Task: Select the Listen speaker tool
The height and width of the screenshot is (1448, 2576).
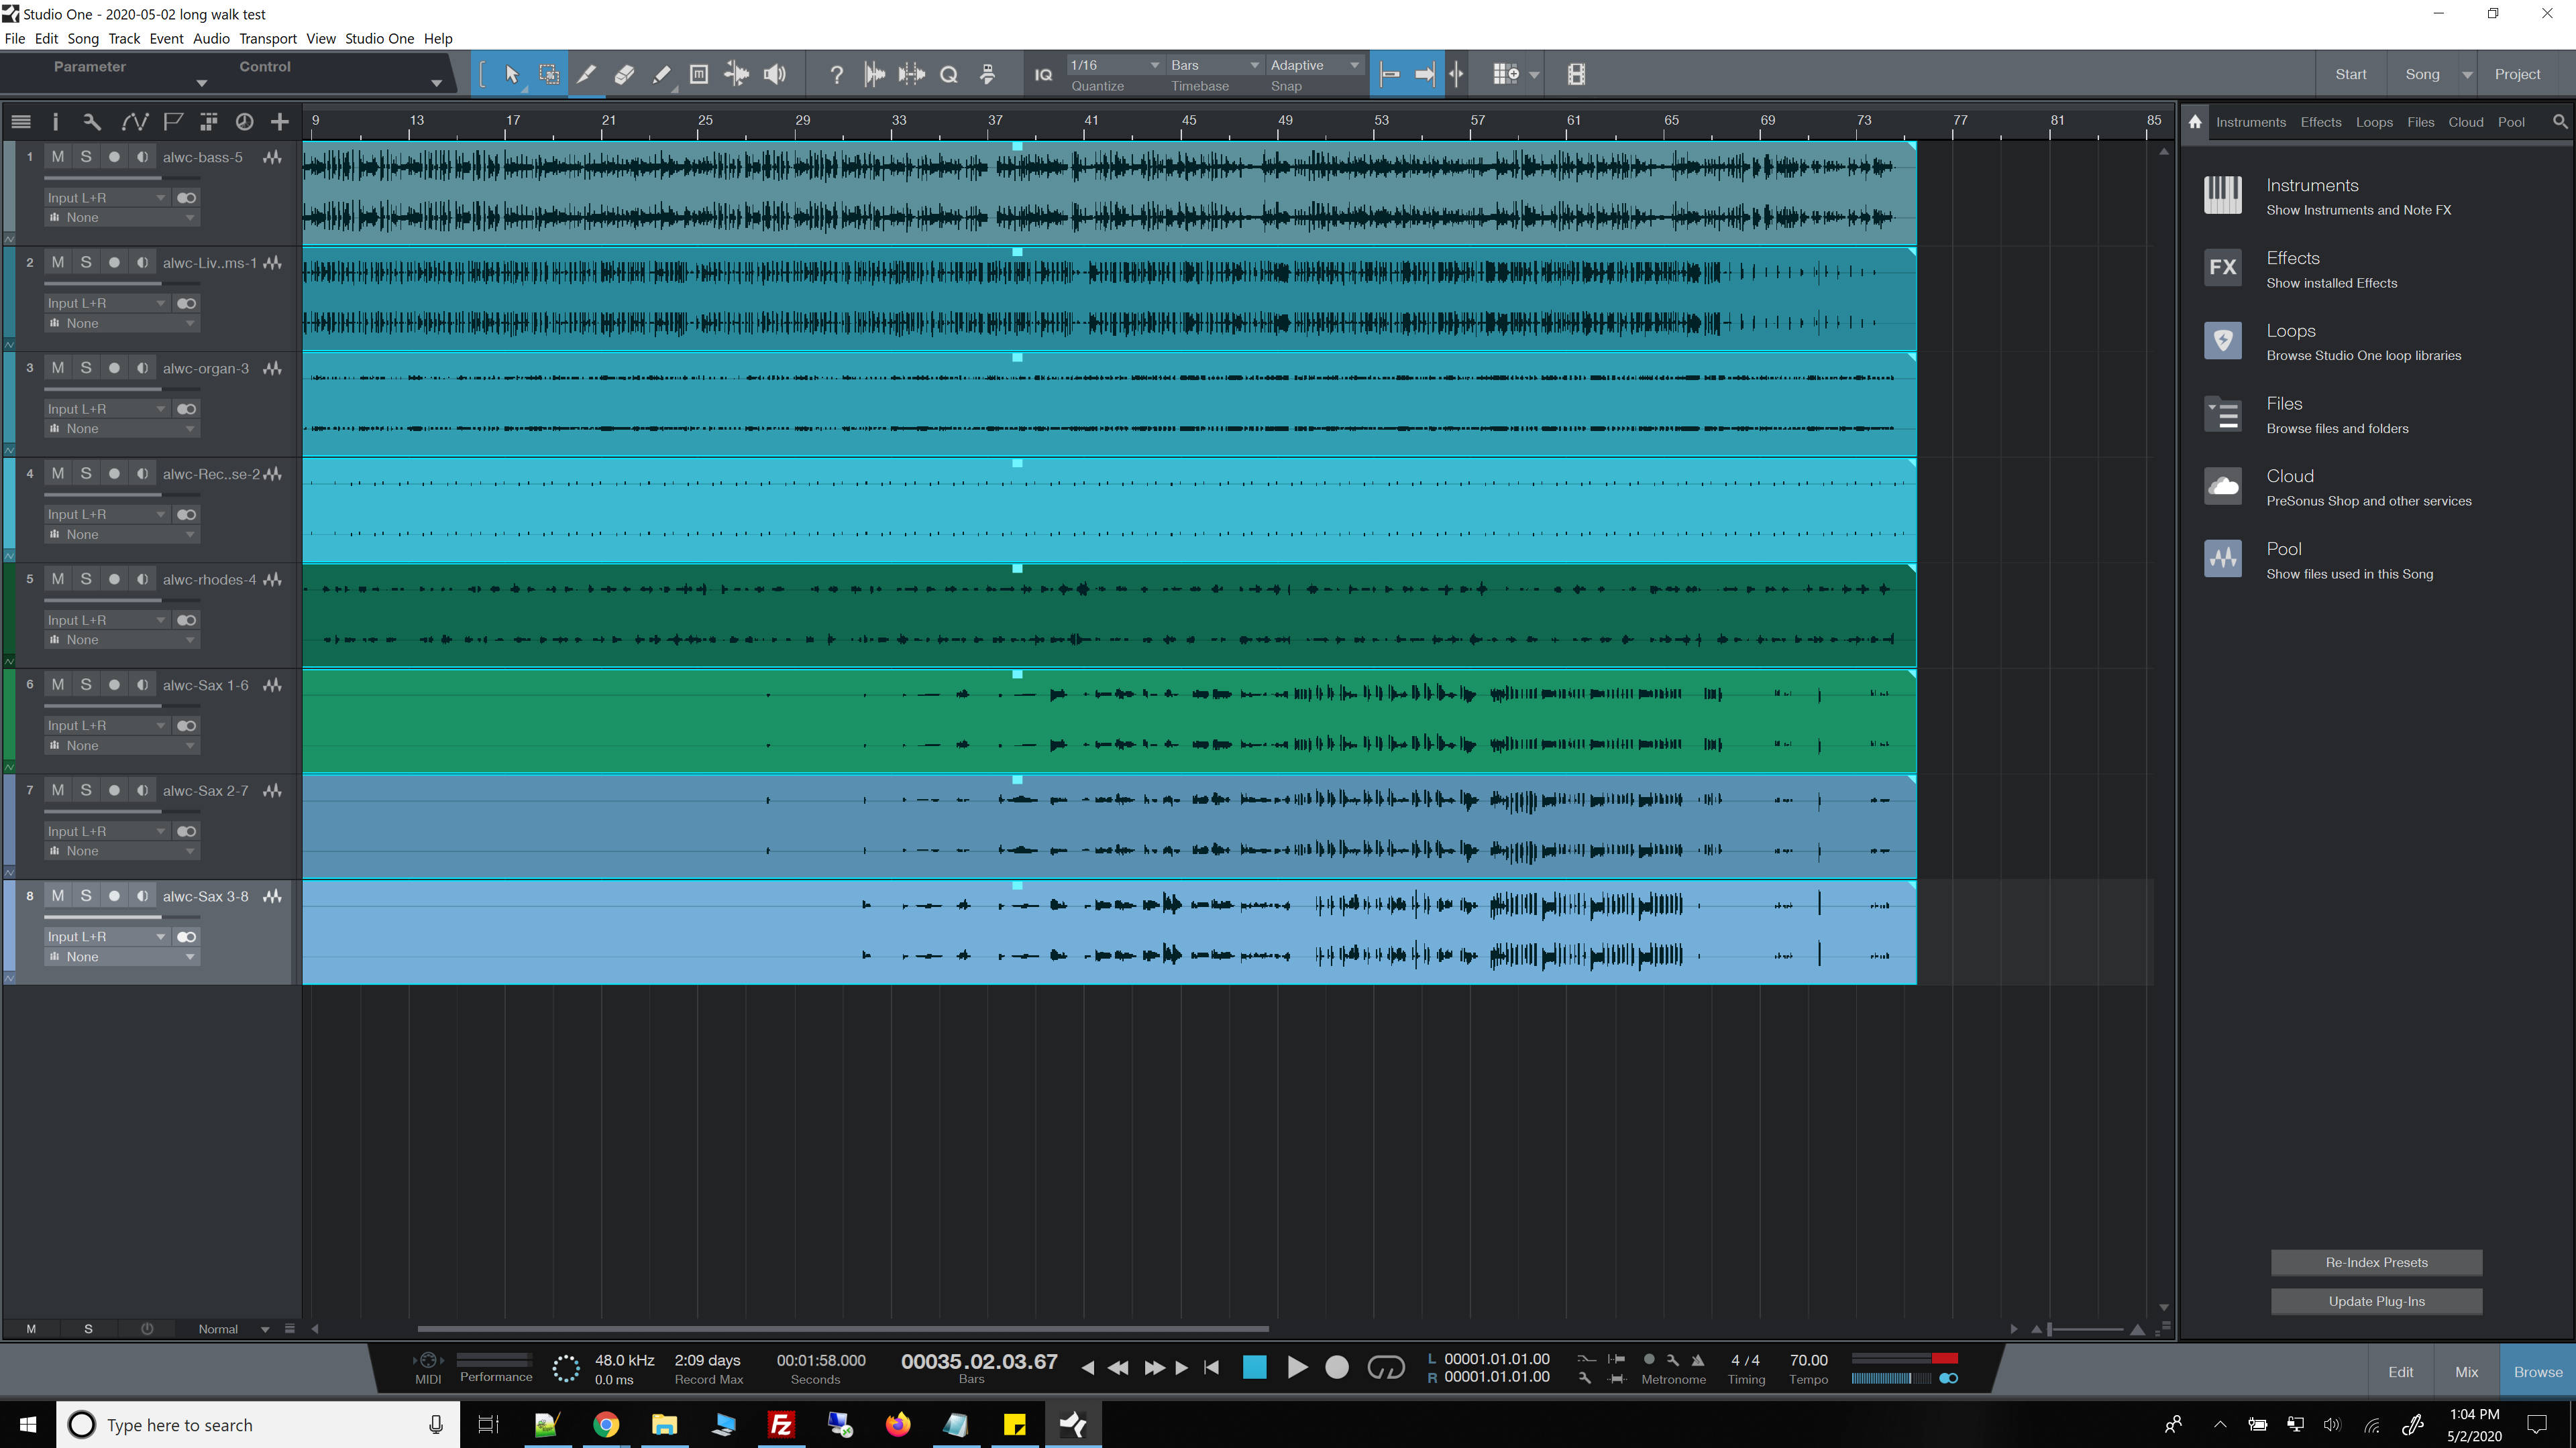Action: [774, 74]
